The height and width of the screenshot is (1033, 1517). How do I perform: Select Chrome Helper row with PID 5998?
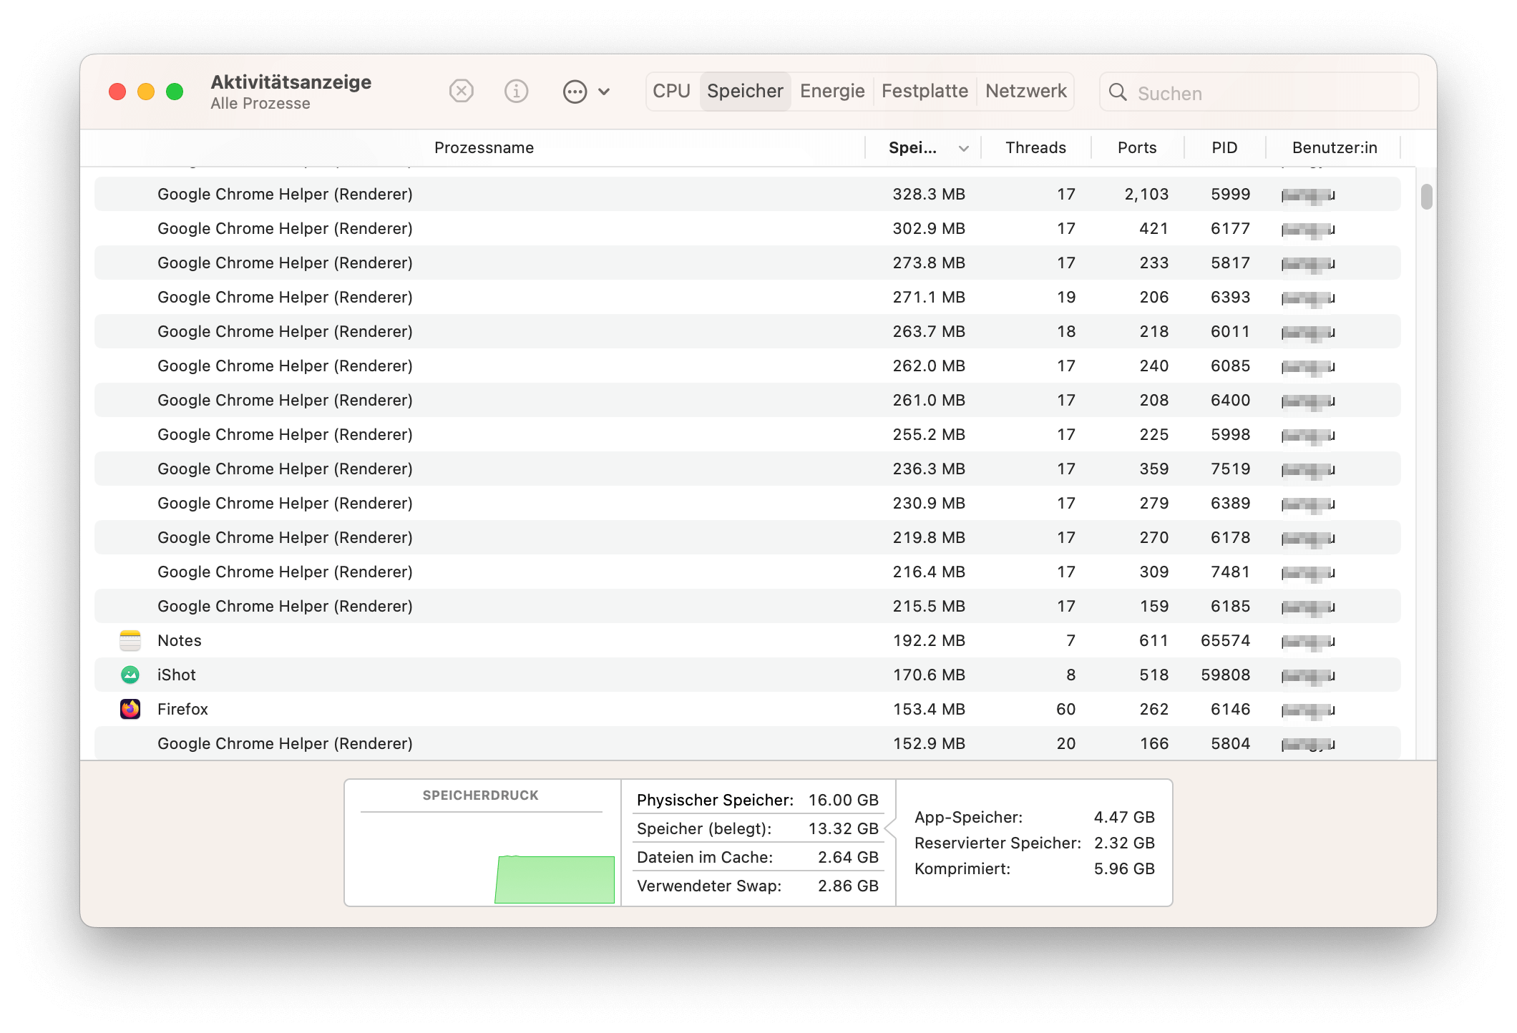pyautogui.click(x=747, y=434)
